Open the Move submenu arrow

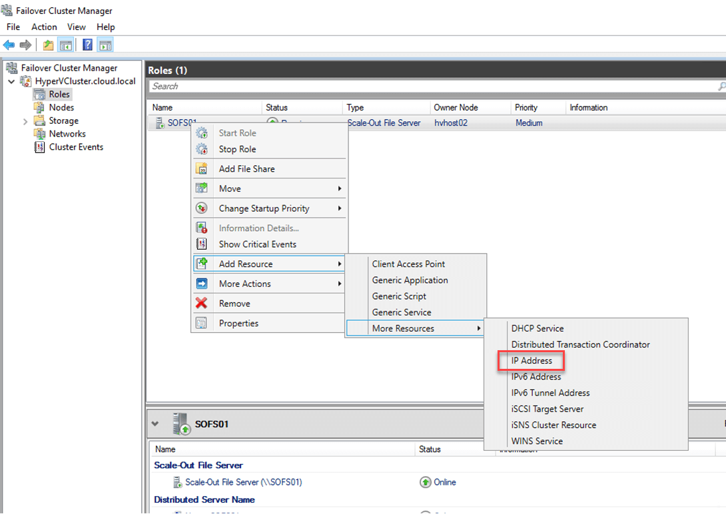point(340,188)
